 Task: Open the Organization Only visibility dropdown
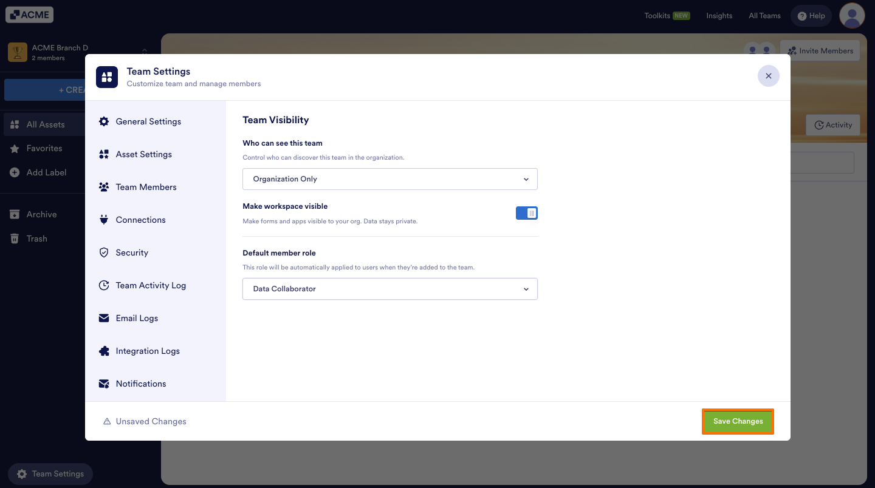pyautogui.click(x=390, y=179)
